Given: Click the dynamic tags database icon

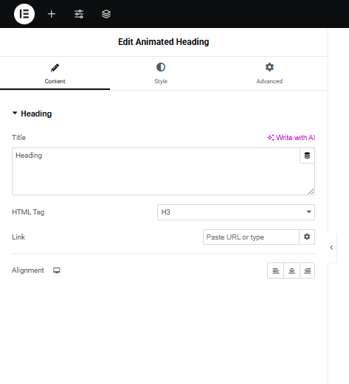Looking at the screenshot, I should pyautogui.click(x=307, y=156).
